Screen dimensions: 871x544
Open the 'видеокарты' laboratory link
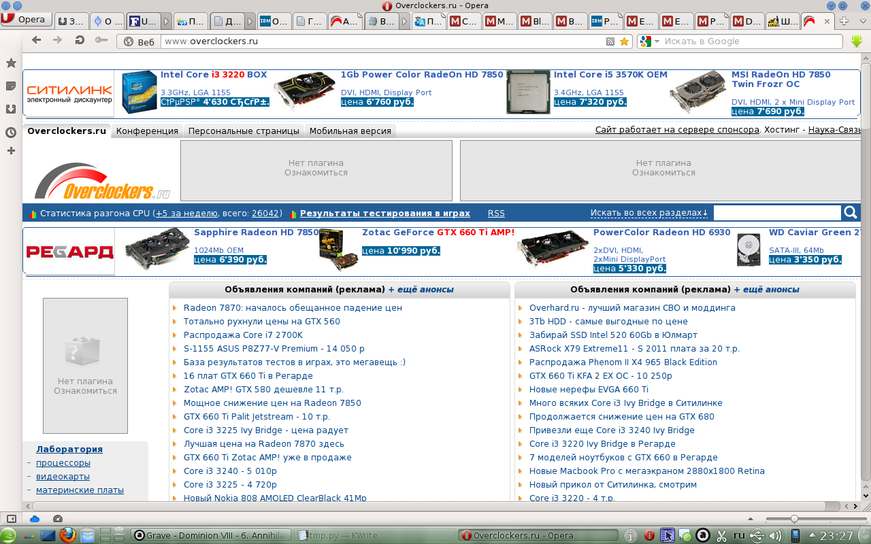63,476
